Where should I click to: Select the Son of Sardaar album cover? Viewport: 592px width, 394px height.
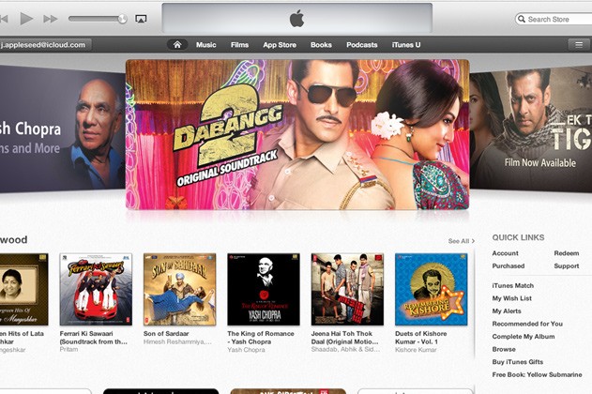click(179, 289)
